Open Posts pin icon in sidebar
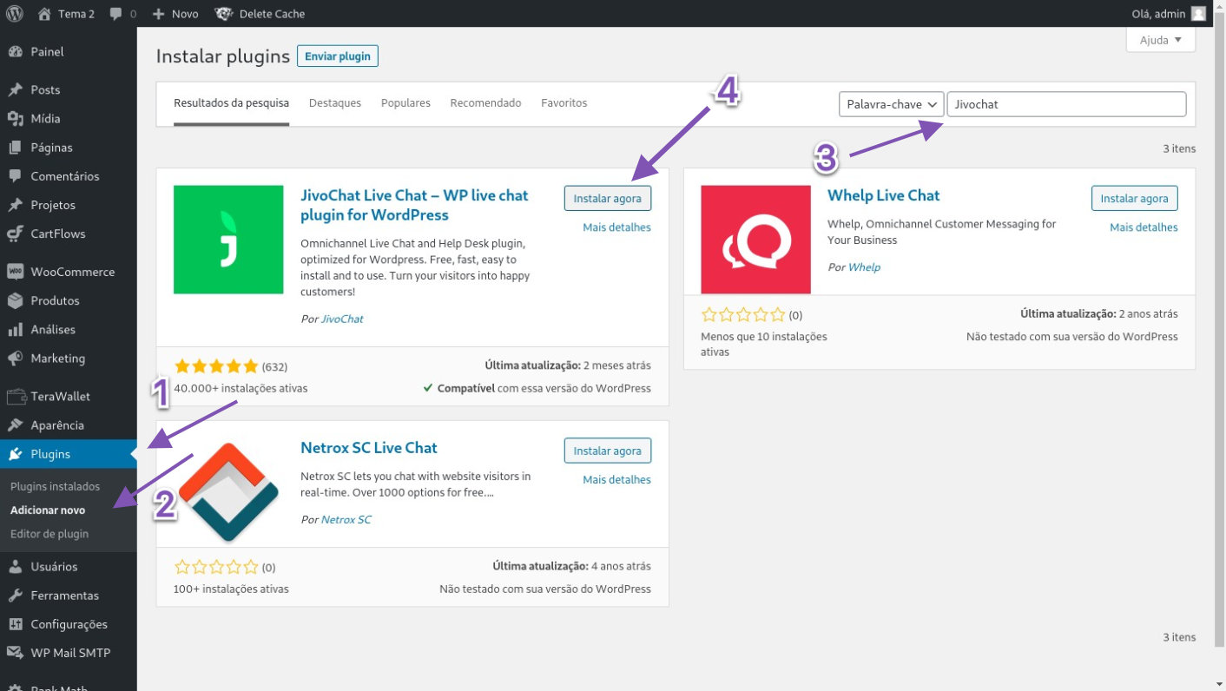Screen dimensions: 1226x691 15,89
